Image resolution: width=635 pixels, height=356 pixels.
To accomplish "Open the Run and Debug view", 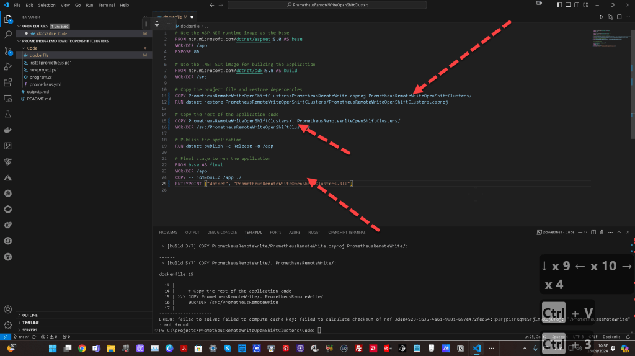I will 7,66.
